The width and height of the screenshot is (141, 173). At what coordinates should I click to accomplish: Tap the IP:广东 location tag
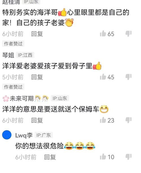(x=44, y=135)
